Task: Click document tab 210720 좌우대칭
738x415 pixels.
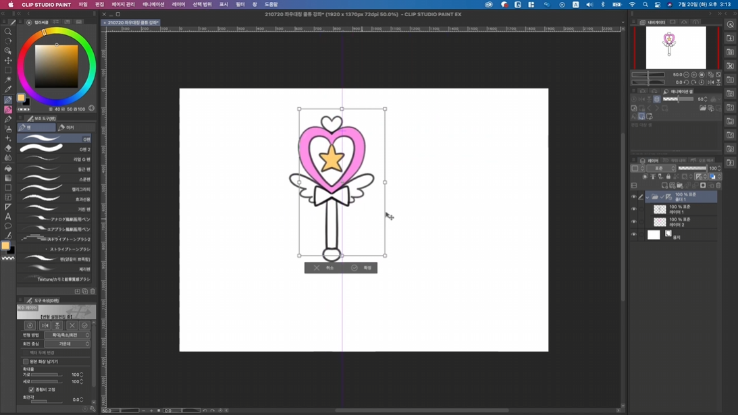Action: click(132, 22)
